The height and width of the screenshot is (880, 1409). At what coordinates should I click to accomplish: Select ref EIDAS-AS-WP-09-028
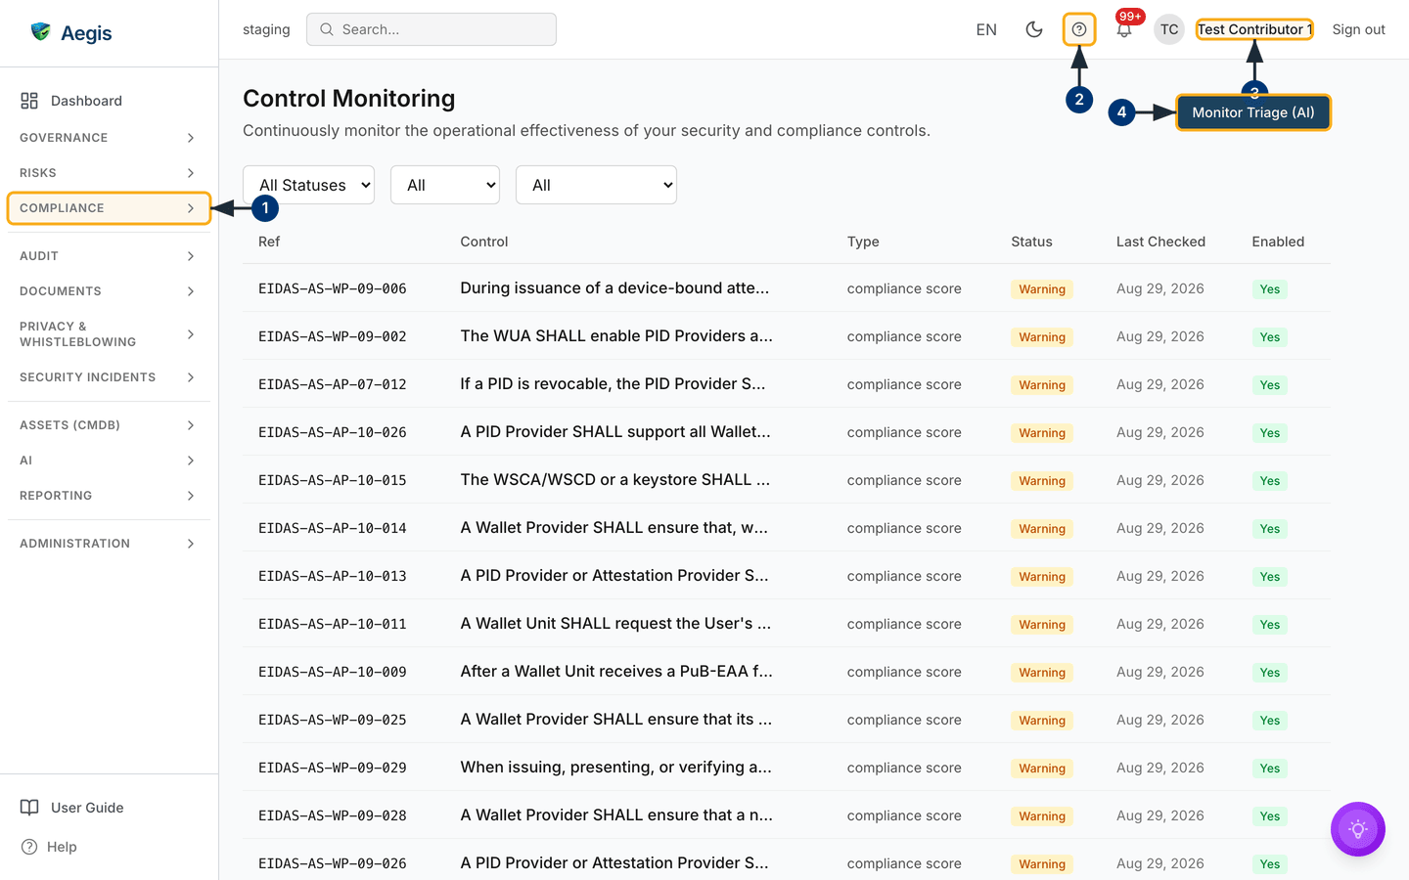(x=333, y=815)
